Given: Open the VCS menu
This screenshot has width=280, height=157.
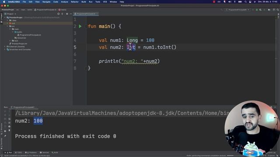Looking at the screenshot, I should pyautogui.click(x=105, y=2).
